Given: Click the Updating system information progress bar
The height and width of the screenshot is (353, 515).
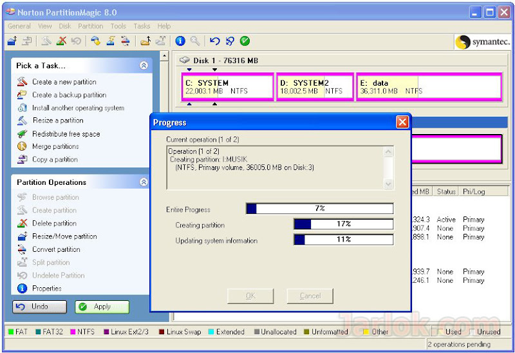Looking at the screenshot, I should (x=344, y=239).
